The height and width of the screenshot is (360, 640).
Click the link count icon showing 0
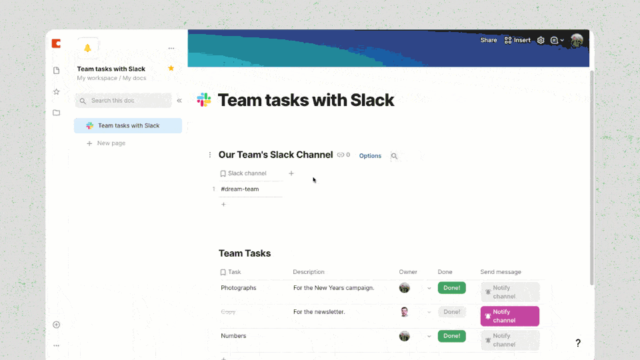343,155
